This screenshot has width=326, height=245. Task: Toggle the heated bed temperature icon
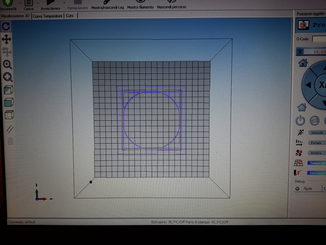tap(298, 163)
